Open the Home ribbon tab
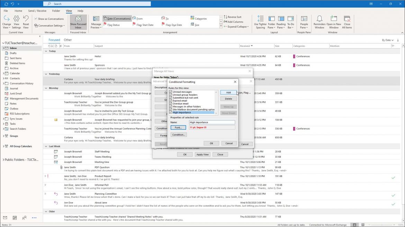 [18, 11]
